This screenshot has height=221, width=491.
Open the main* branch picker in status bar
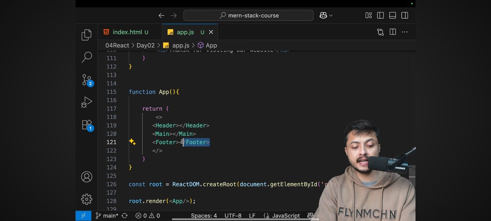(106, 216)
